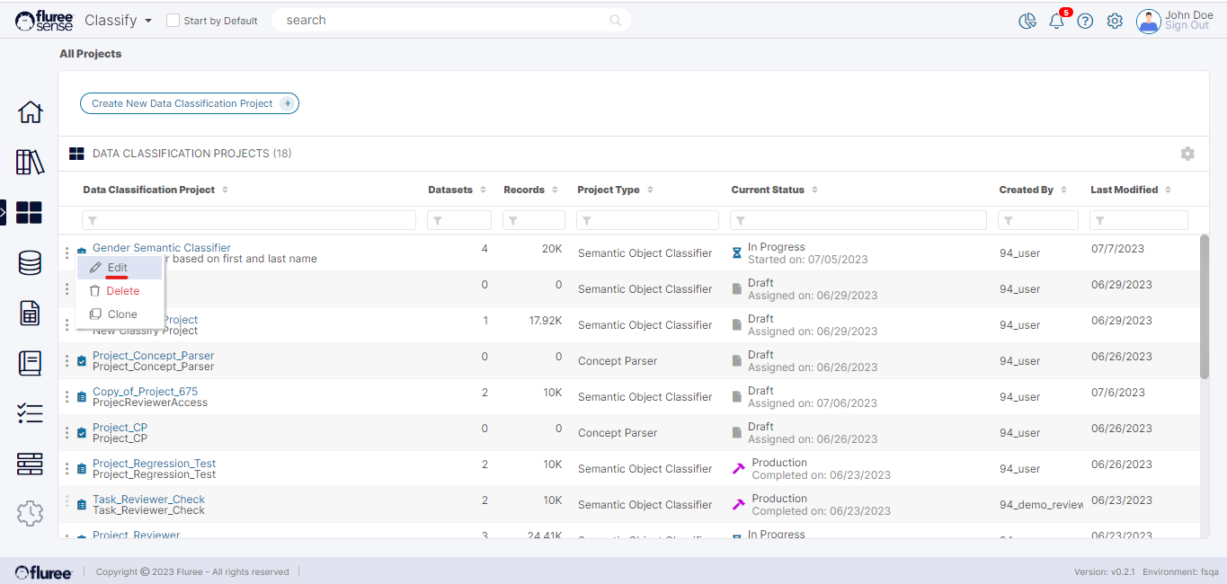This screenshot has width=1227, height=584.
Task: Click the vertical table scrollbar
Action: (1205, 307)
